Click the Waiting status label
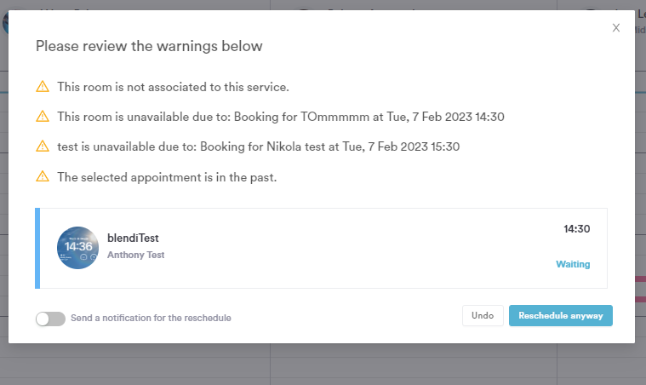This screenshot has height=385, width=646. (573, 264)
